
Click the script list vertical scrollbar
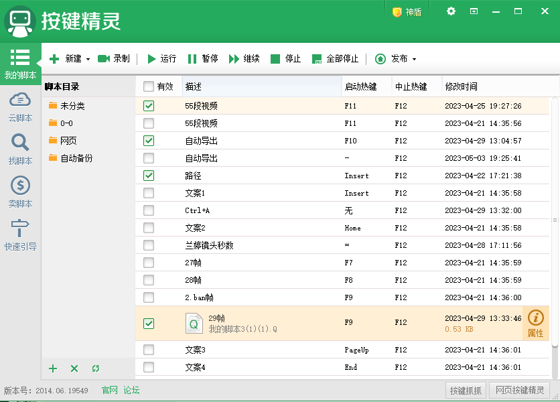pyautogui.click(x=555, y=222)
